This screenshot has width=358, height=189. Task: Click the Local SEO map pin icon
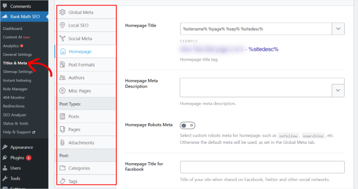click(62, 25)
